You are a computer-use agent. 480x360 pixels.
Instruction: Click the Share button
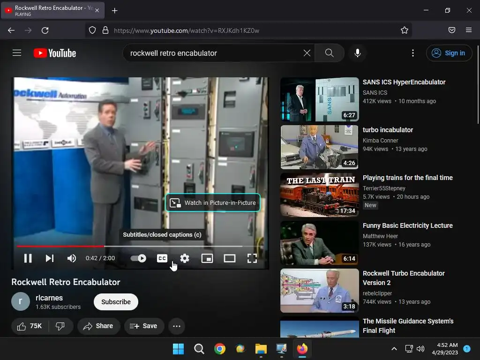98,326
